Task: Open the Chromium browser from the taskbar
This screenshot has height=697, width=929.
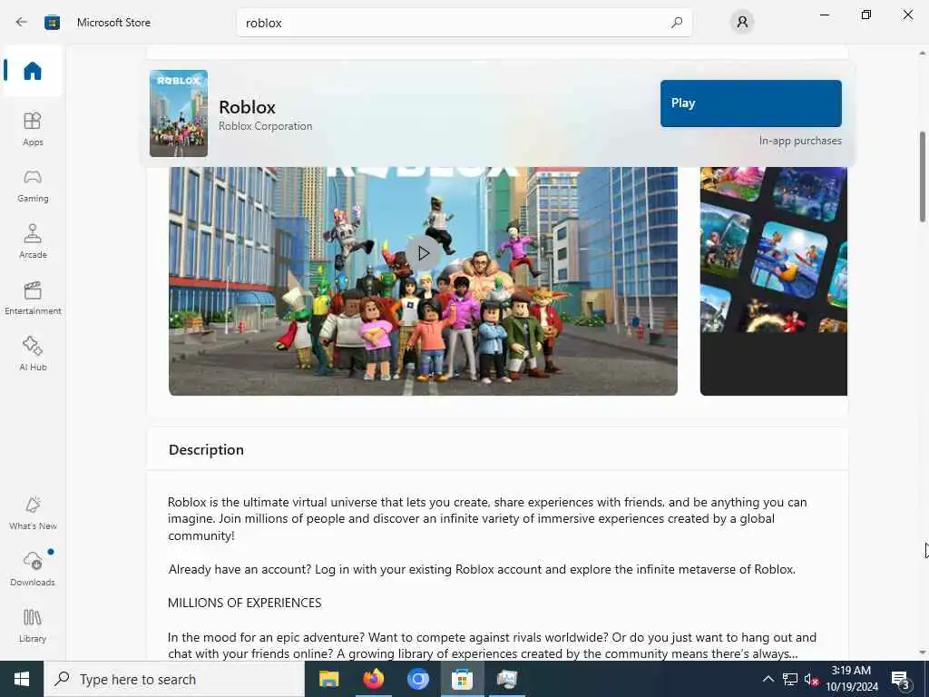Action: [x=417, y=679]
